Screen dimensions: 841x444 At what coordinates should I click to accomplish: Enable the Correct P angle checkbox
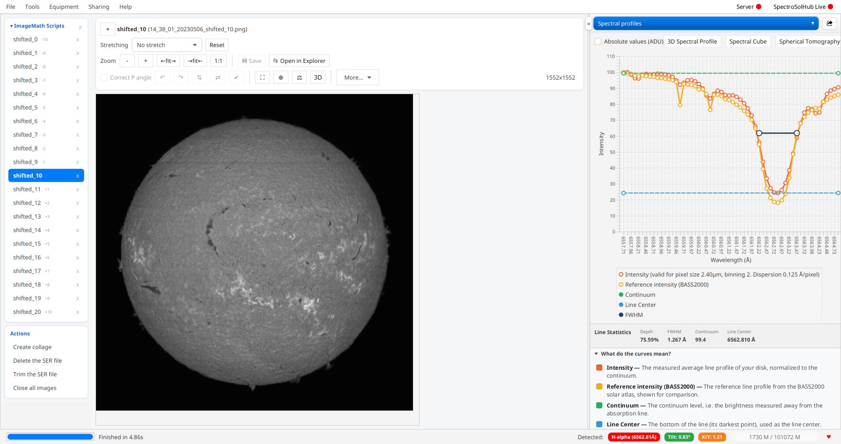click(104, 77)
